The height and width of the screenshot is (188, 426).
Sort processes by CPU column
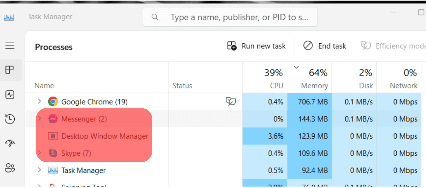click(x=265, y=78)
